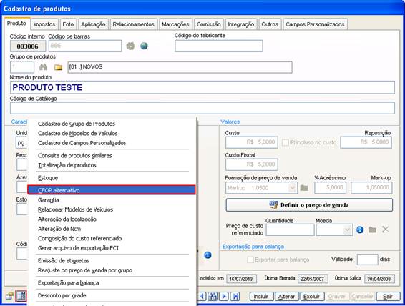Click the next record arrow button

click(x=224, y=296)
